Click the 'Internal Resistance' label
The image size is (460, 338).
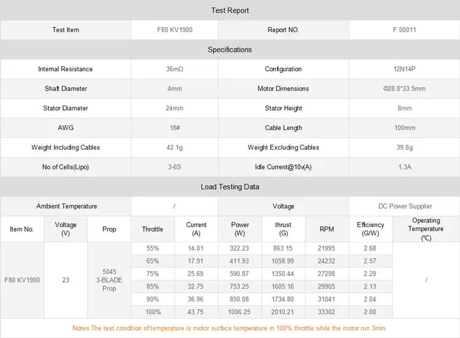pos(66,69)
